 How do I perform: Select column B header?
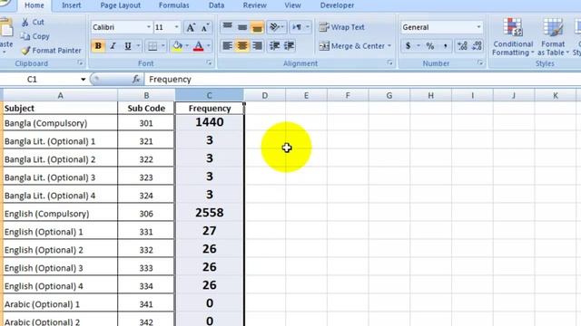click(x=146, y=96)
